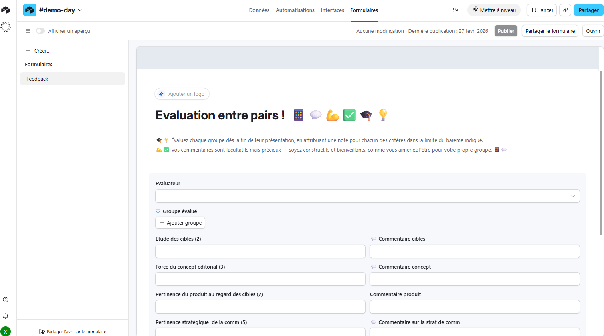Go to the Données tab
The height and width of the screenshot is (336, 604).
[x=259, y=10]
